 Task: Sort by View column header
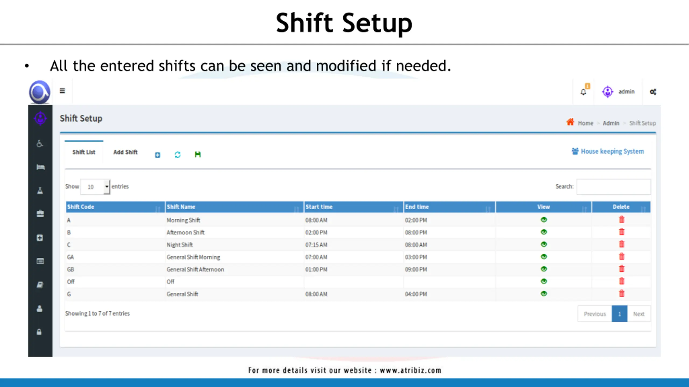(x=544, y=207)
